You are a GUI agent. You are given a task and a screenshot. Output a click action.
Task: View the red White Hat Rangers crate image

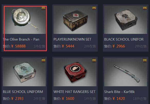[x=75, y=72]
